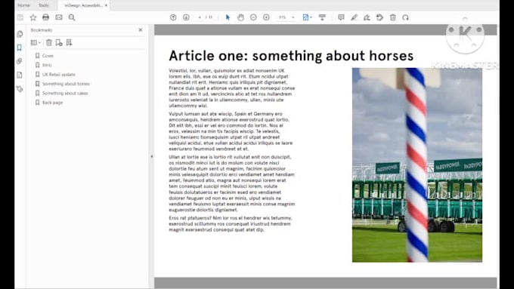Go to previous page arrow

[173, 17]
